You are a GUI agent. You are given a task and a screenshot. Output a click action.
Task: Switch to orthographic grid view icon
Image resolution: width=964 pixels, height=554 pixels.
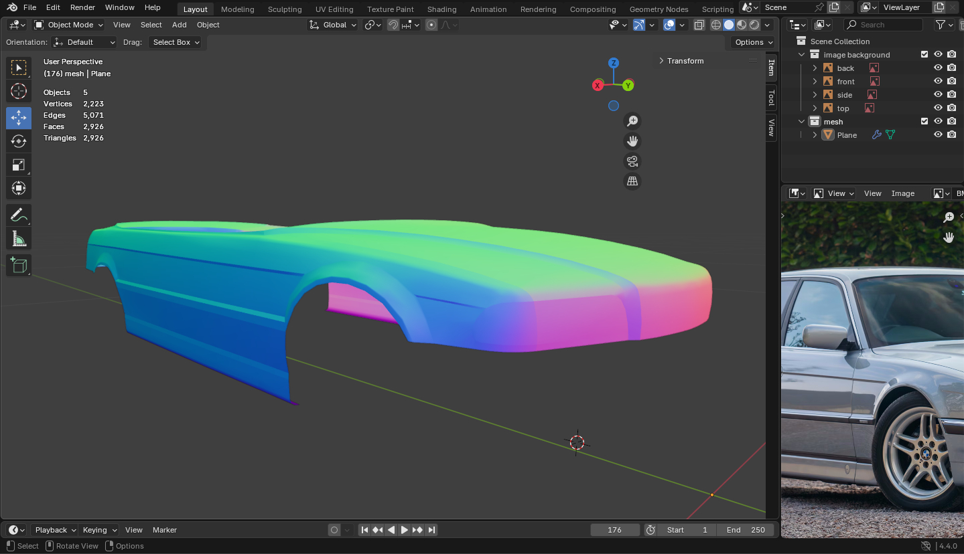click(632, 181)
